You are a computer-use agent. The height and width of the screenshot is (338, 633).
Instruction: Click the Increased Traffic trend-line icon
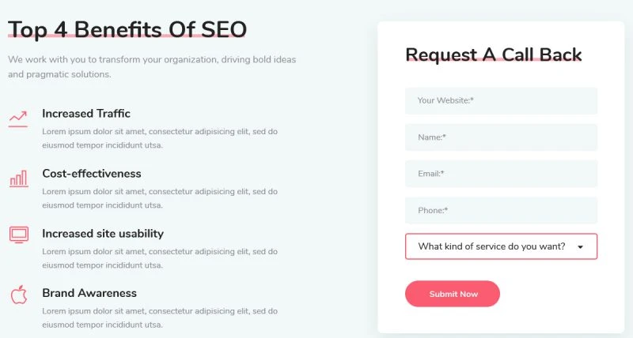(18, 118)
